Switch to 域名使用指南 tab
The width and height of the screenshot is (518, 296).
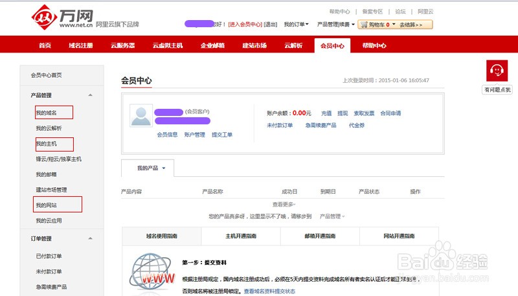tap(161, 236)
